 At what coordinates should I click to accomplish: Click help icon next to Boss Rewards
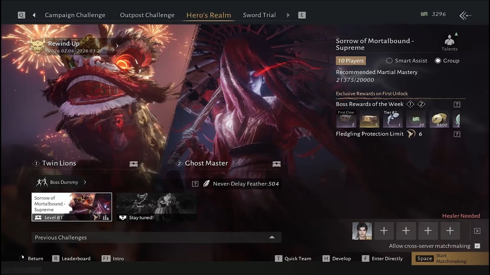[x=457, y=104]
